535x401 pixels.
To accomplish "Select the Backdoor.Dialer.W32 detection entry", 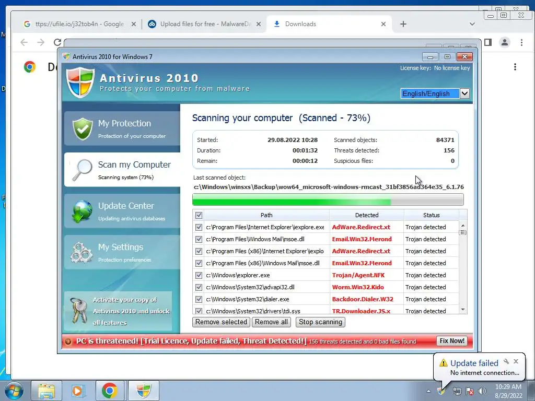I will [x=363, y=299].
